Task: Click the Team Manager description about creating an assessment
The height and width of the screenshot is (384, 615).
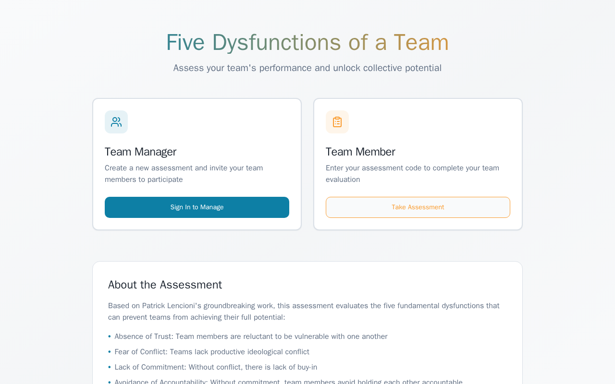Action: (x=184, y=174)
